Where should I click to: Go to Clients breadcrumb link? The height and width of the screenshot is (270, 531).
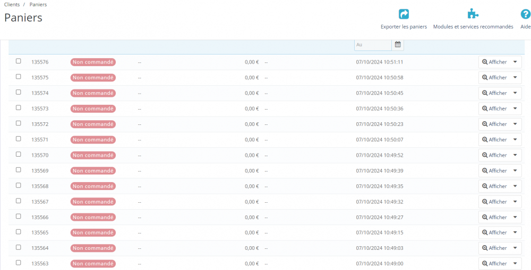click(x=12, y=5)
